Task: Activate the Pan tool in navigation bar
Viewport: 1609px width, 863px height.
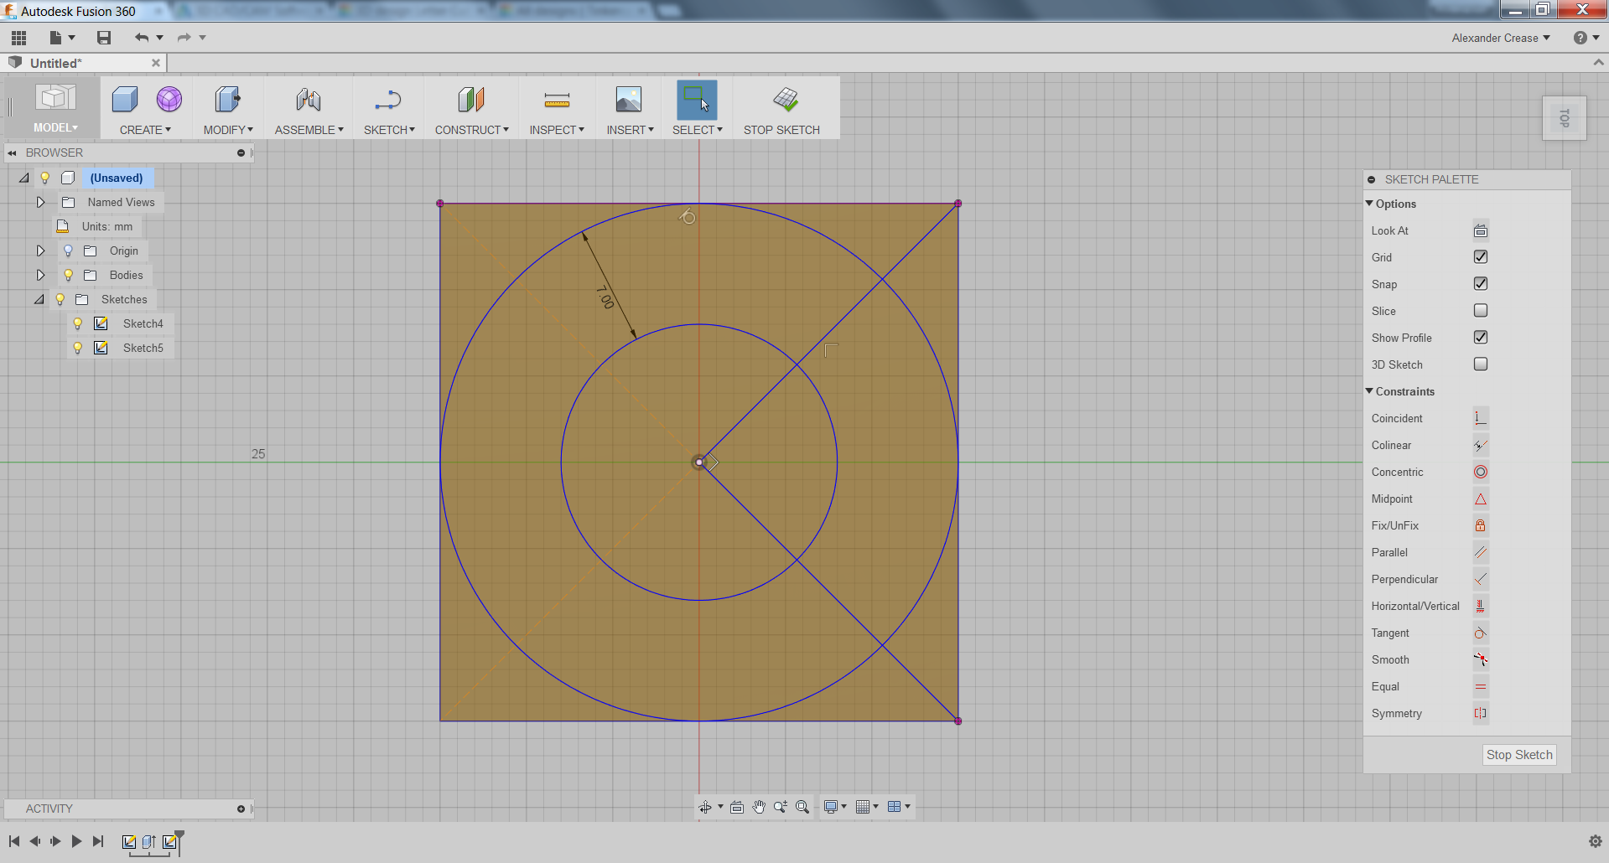Action: point(759,807)
